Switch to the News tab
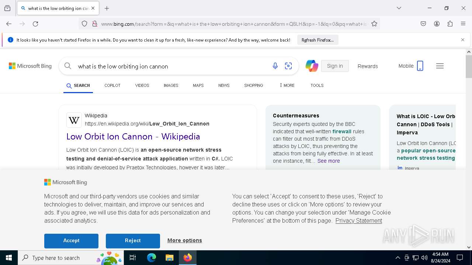 [224, 85]
